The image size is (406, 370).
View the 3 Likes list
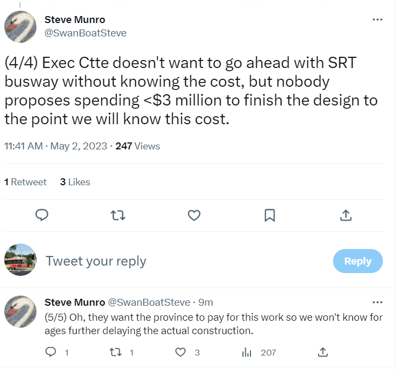pos(75,182)
